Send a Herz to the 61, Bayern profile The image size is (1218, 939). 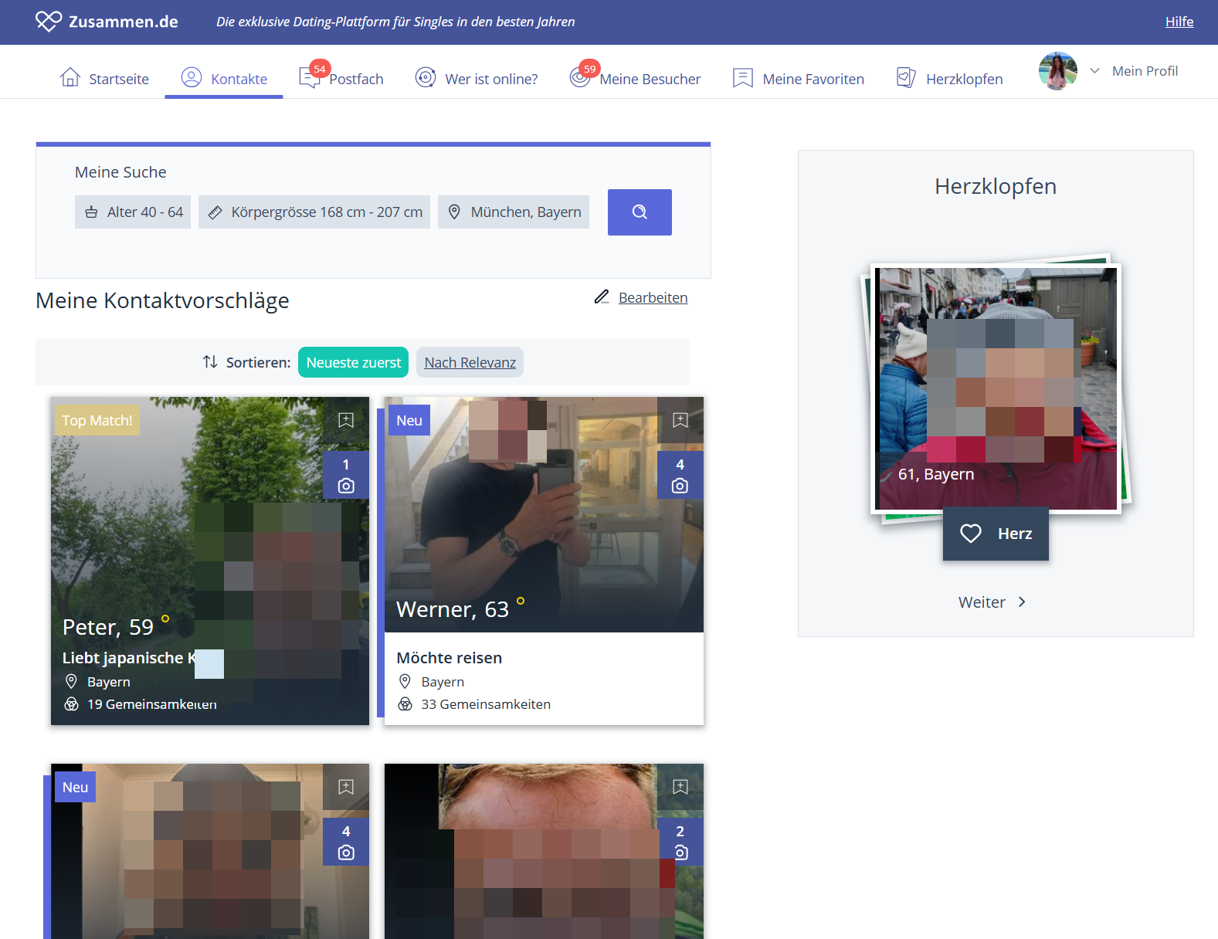[x=996, y=534]
